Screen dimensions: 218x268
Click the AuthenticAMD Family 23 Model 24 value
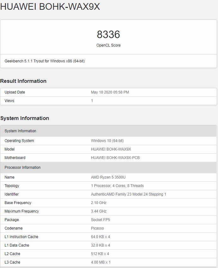(x=129, y=194)
